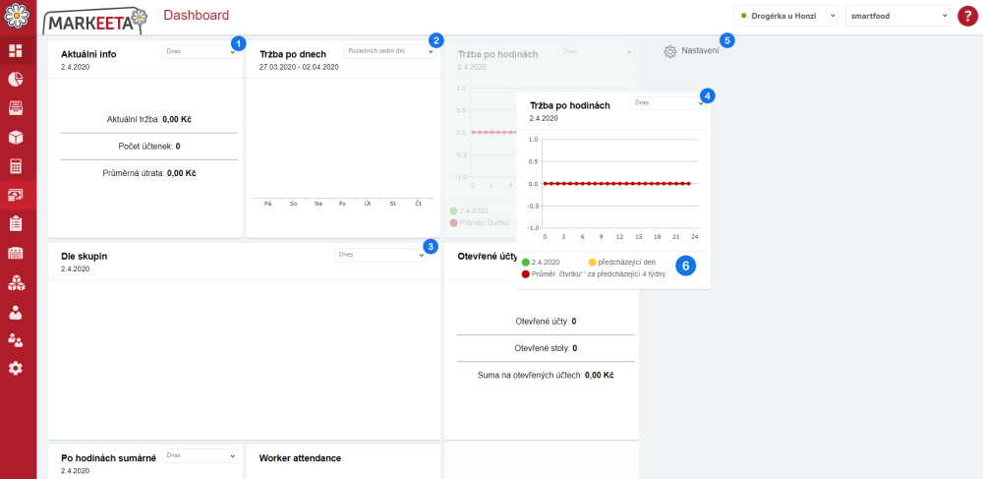Open the pie chart reports icon
This screenshot has height=479, width=983.
pos(16,79)
